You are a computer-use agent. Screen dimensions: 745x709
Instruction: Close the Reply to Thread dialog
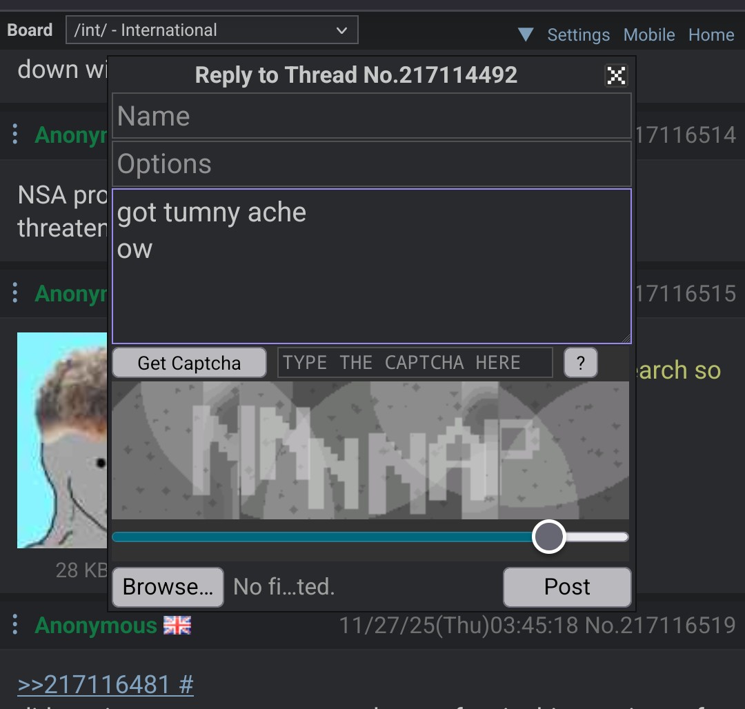[x=616, y=75]
